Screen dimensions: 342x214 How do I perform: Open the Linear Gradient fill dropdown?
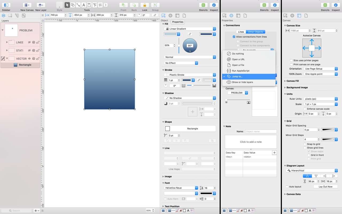190,29
